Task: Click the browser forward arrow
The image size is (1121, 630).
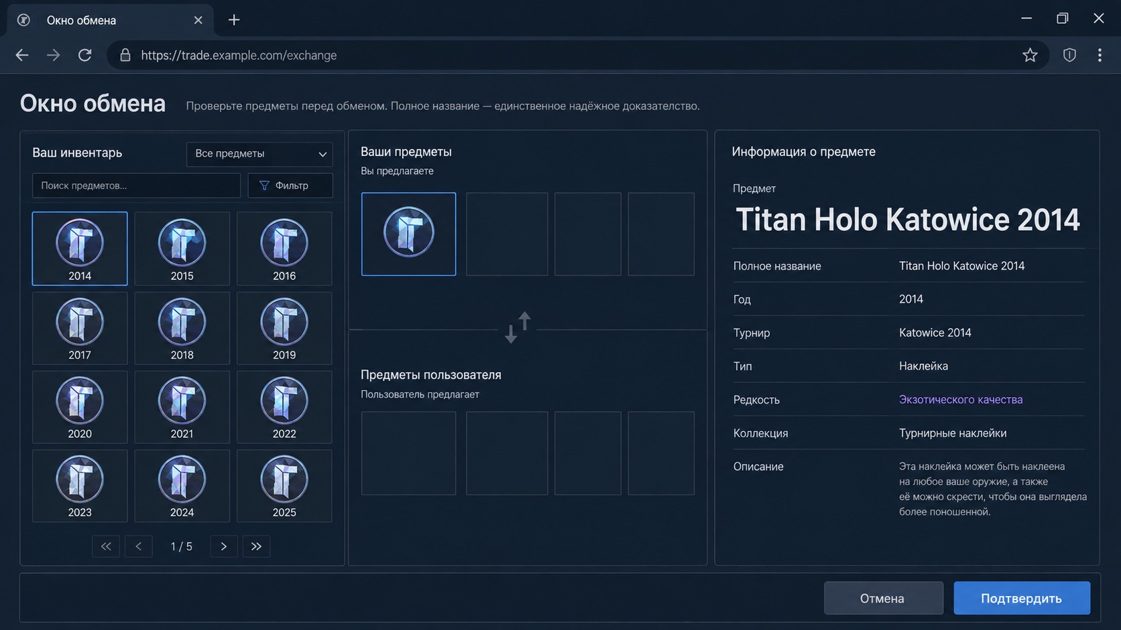Action: pos(53,55)
